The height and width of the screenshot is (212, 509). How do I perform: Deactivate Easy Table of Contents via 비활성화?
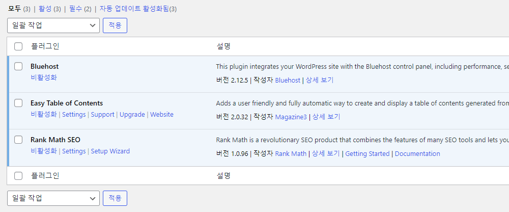tap(43, 115)
